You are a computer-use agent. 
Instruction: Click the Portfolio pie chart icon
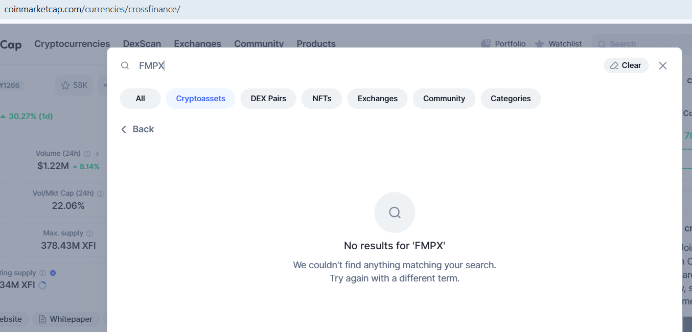(x=486, y=43)
